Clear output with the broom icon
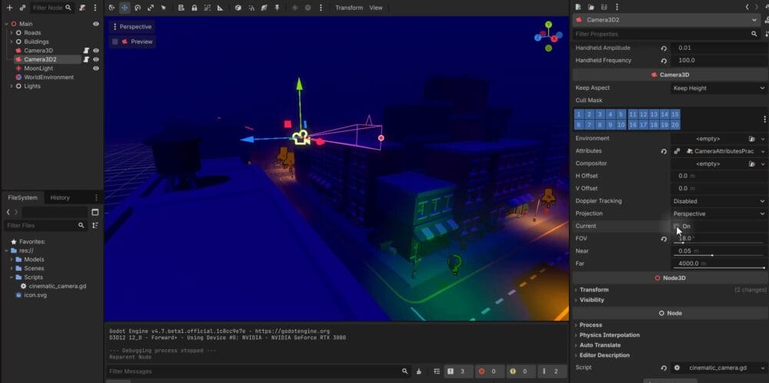This screenshot has height=383, width=769. (419, 371)
